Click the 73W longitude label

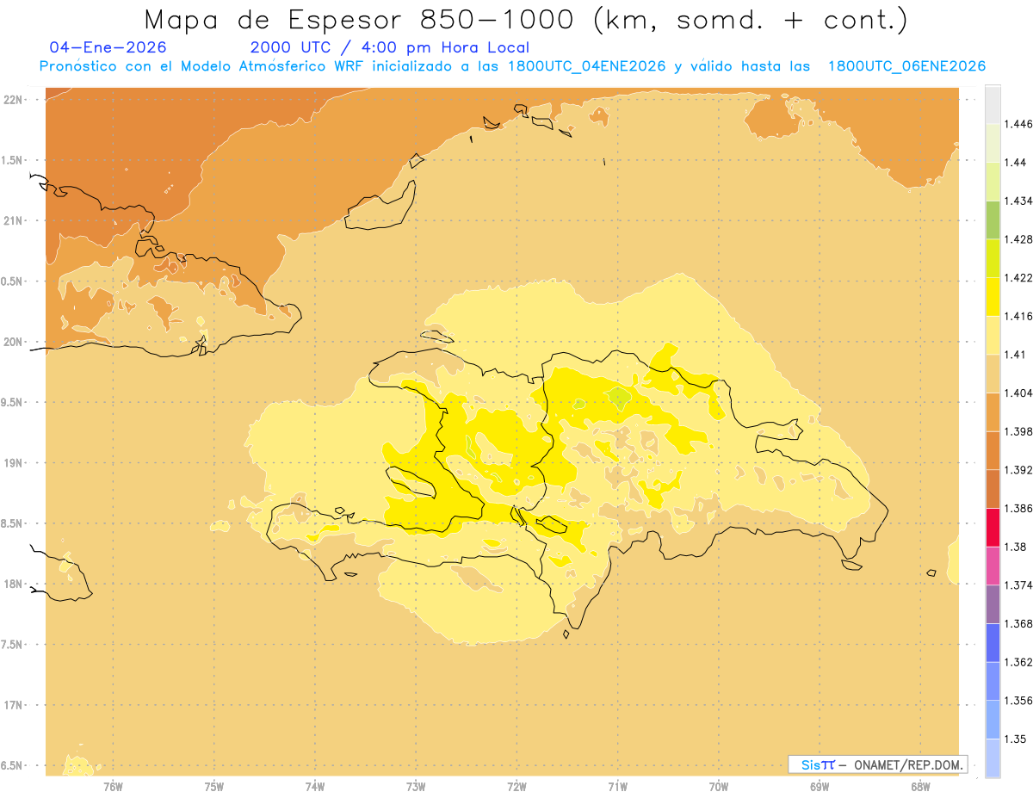(x=416, y=786)
